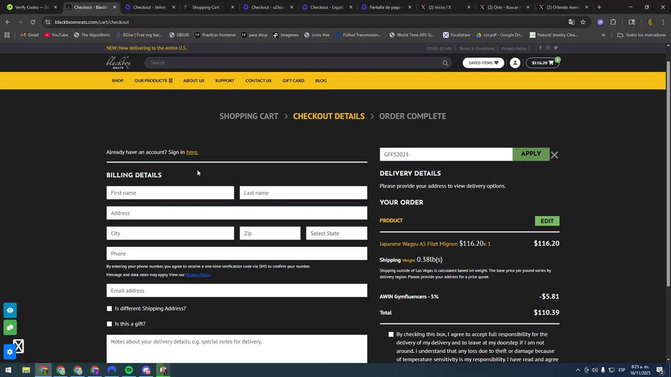Check the delivery responsibility agreement box
This screenshot has height=377, width=671.
(x=391, y=335)
